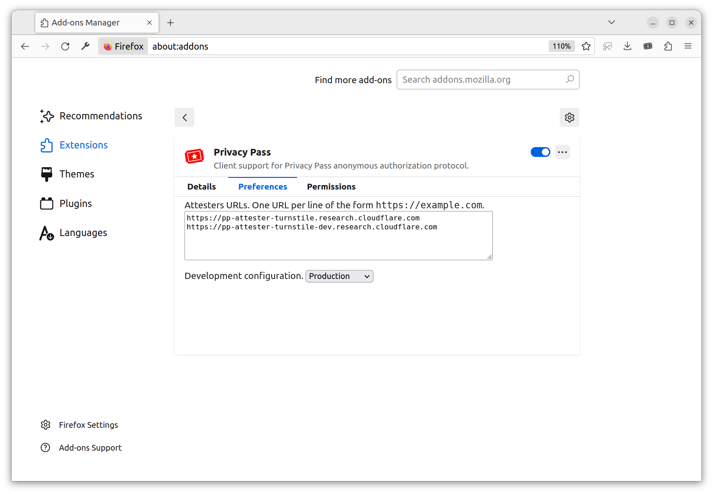Open the gear tools menu for all add-ons
Viewport: 713px width, 494px height.
(570, 118)
